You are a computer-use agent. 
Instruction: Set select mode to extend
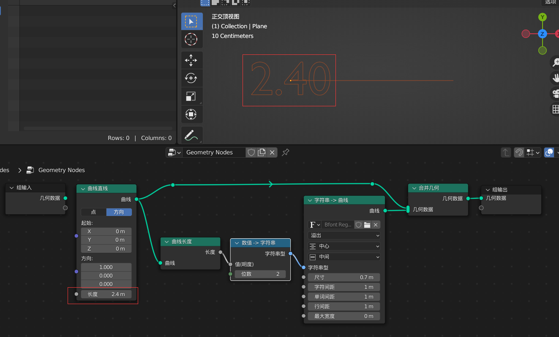(215, 2)
